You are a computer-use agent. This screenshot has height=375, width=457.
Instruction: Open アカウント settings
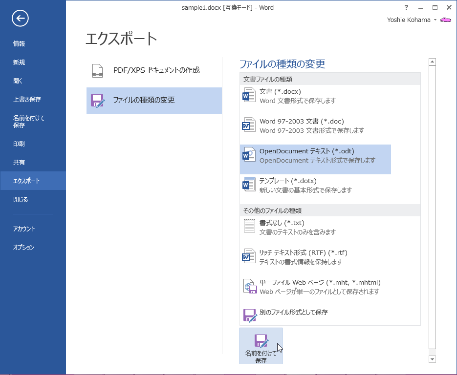click(33, 229)
